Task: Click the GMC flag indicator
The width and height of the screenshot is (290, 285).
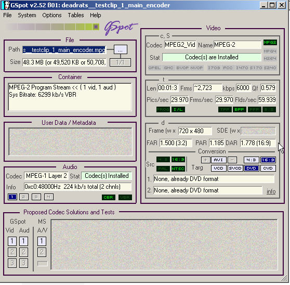Action: pos(168,68)
